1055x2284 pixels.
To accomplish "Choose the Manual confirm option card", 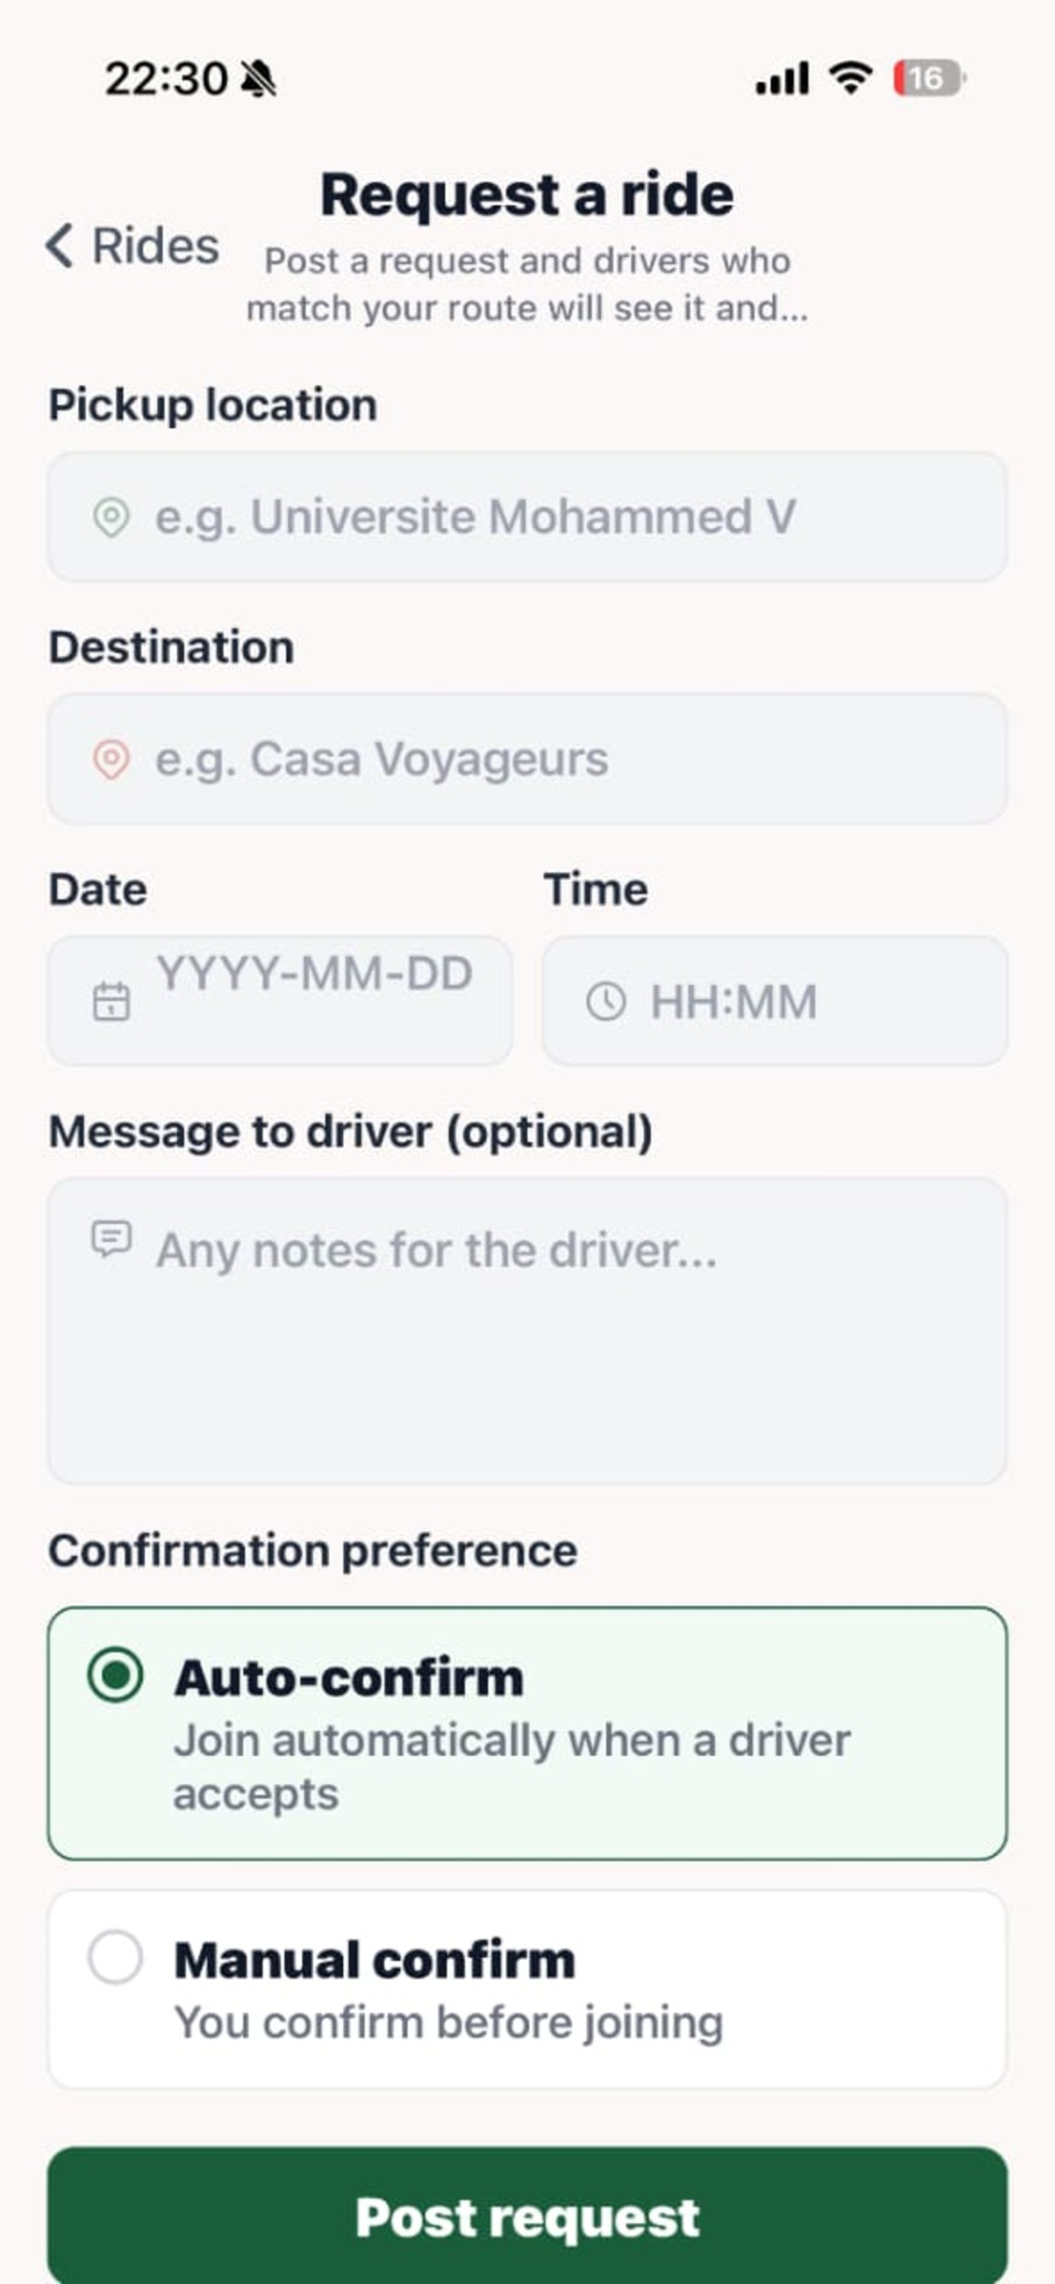I will 527,1991.
